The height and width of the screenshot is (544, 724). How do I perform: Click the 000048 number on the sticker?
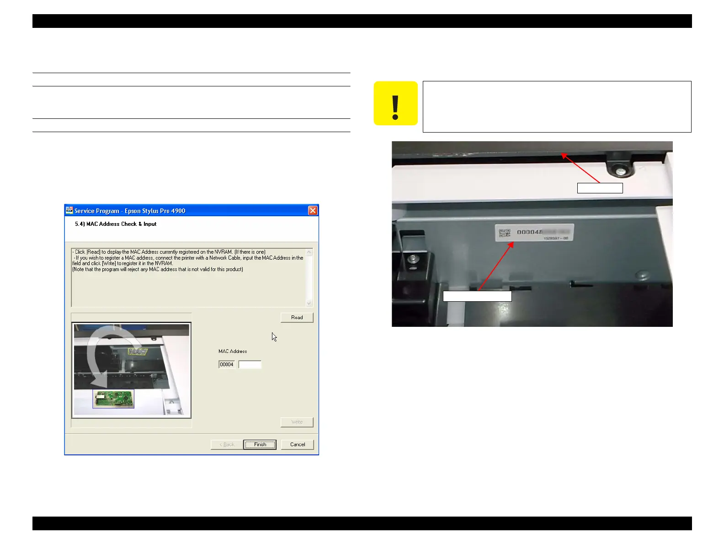530,232
